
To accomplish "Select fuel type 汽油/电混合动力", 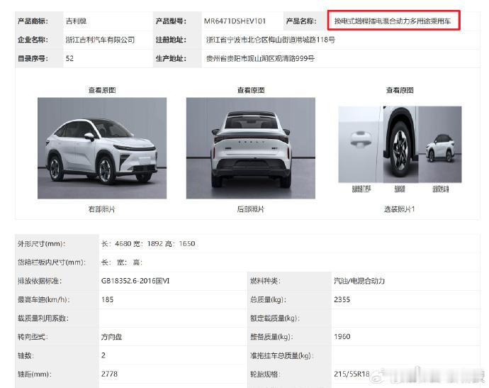I will click(x=359, y=281).
